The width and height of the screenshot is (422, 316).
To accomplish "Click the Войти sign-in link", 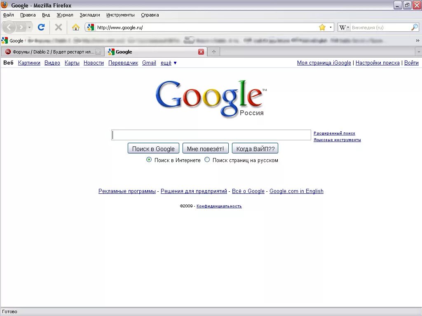I will point(411,63).
